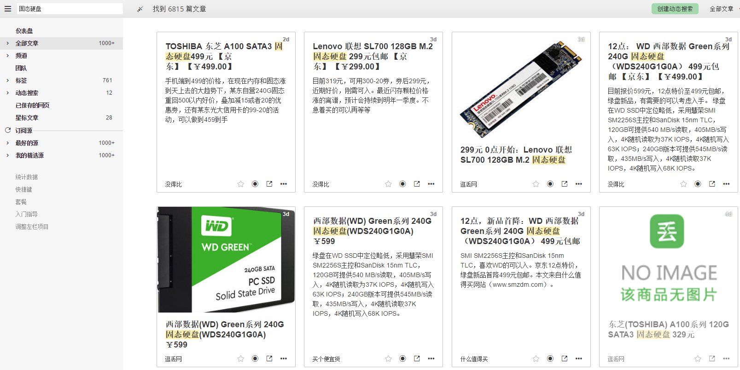Open the TOSHIBA A100 SATA3 article in new tab

point(269,184)
